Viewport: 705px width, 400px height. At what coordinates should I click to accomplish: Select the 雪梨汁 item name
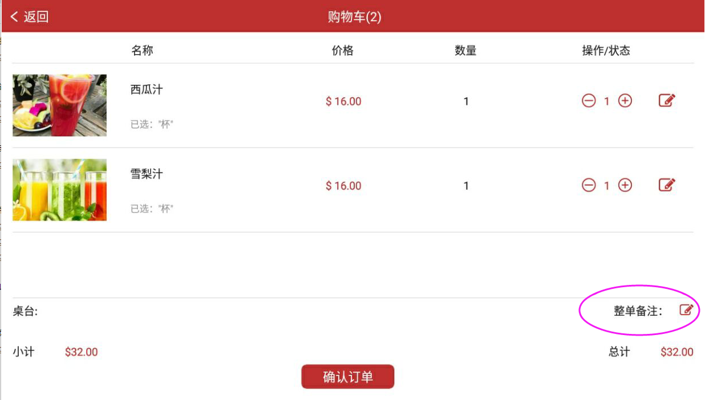(147, 174)
